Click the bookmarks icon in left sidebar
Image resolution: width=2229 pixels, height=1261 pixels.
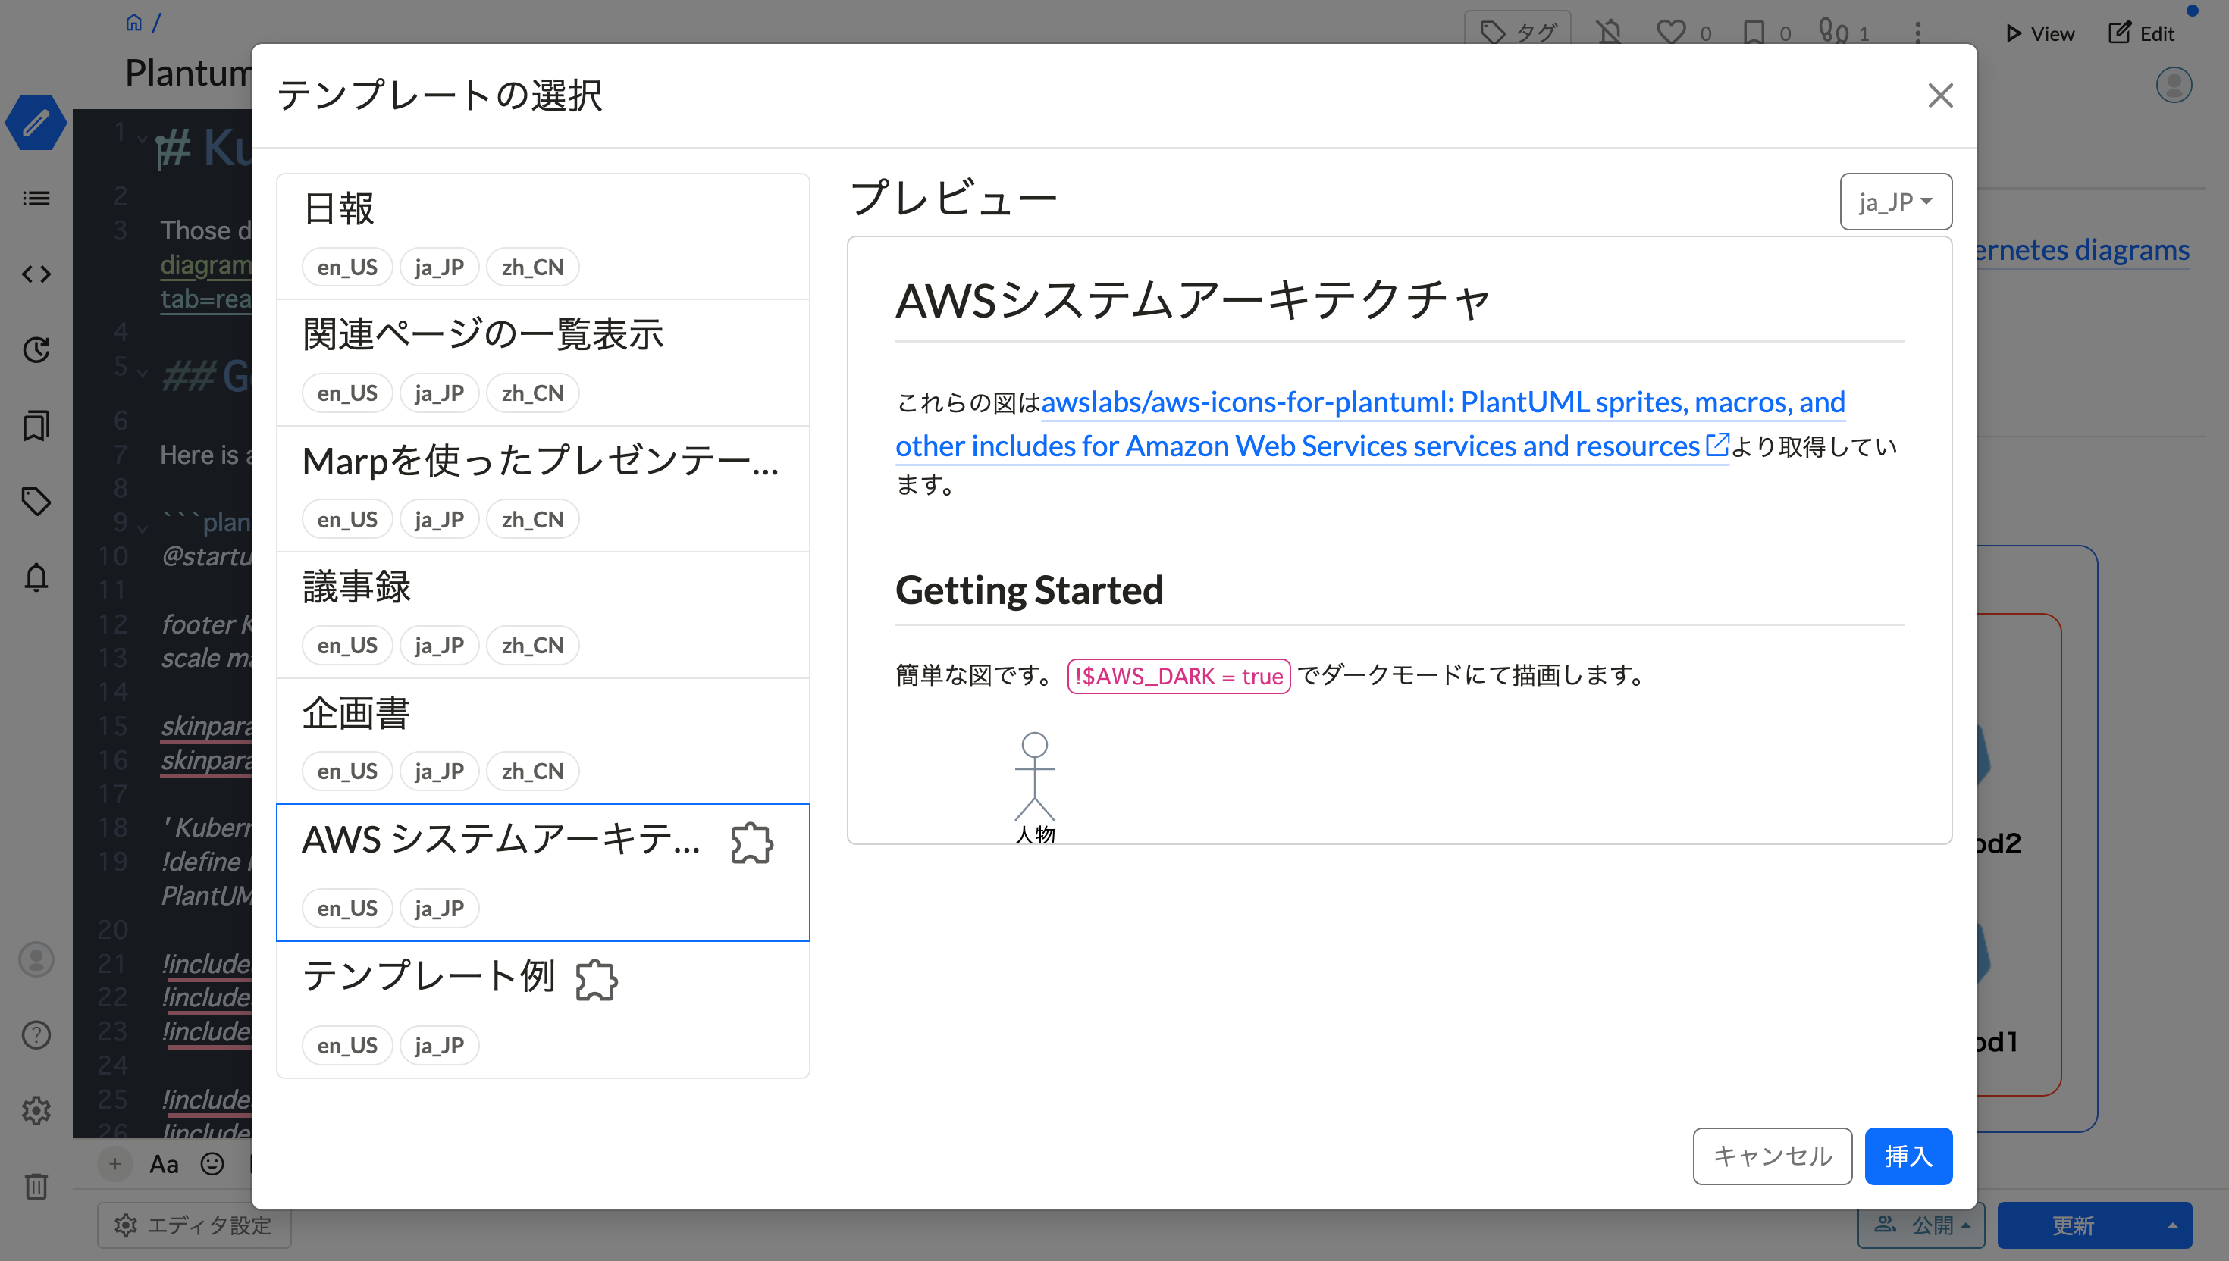point(36,425)
